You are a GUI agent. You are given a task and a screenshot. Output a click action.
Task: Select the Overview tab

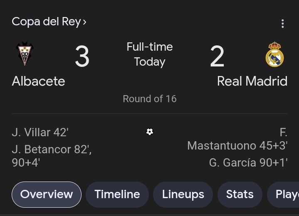(47, 194)
